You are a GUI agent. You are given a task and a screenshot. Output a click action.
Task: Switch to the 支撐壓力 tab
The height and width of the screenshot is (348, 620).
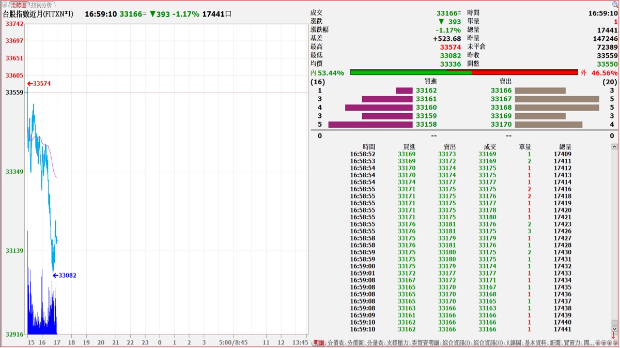coord(397,343)
